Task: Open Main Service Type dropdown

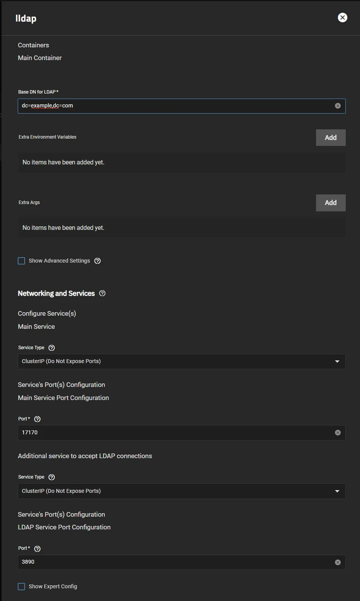Action: point(181,362)
